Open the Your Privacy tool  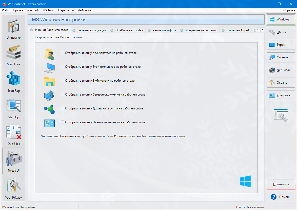pyautogui.click(x=14, y=188)
